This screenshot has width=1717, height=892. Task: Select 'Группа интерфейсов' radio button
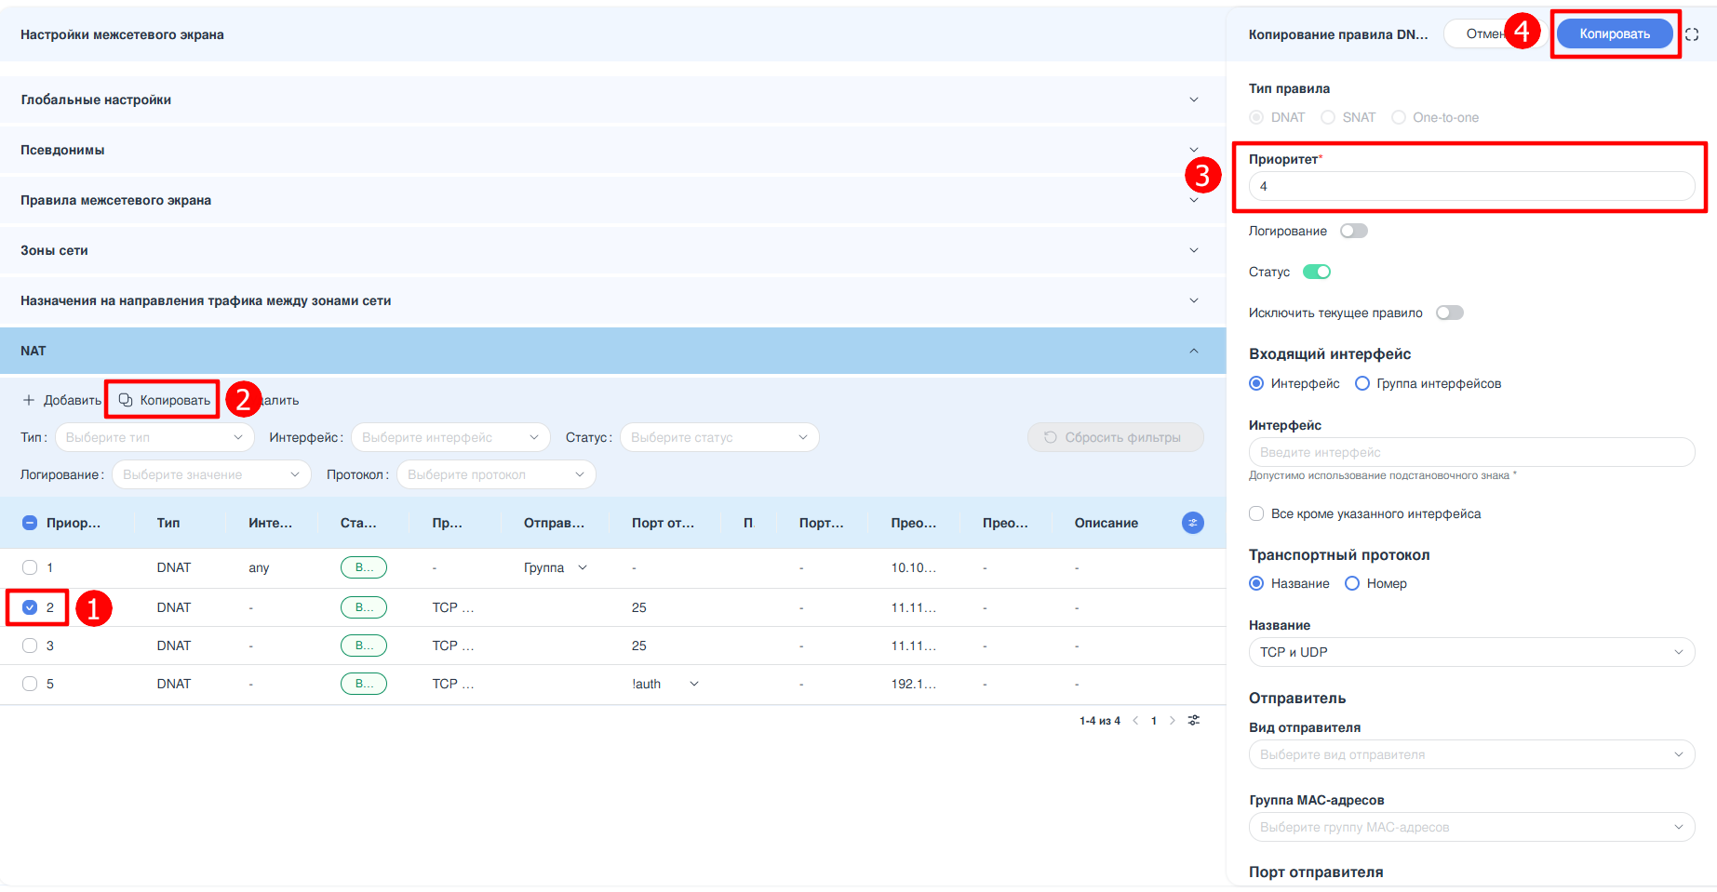click(1362, 383)
